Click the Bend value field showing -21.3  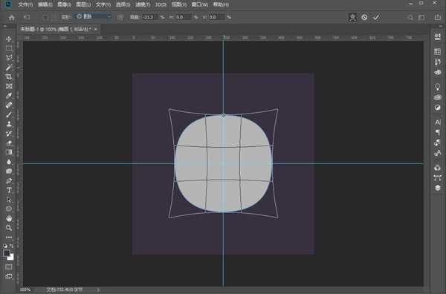149,17
